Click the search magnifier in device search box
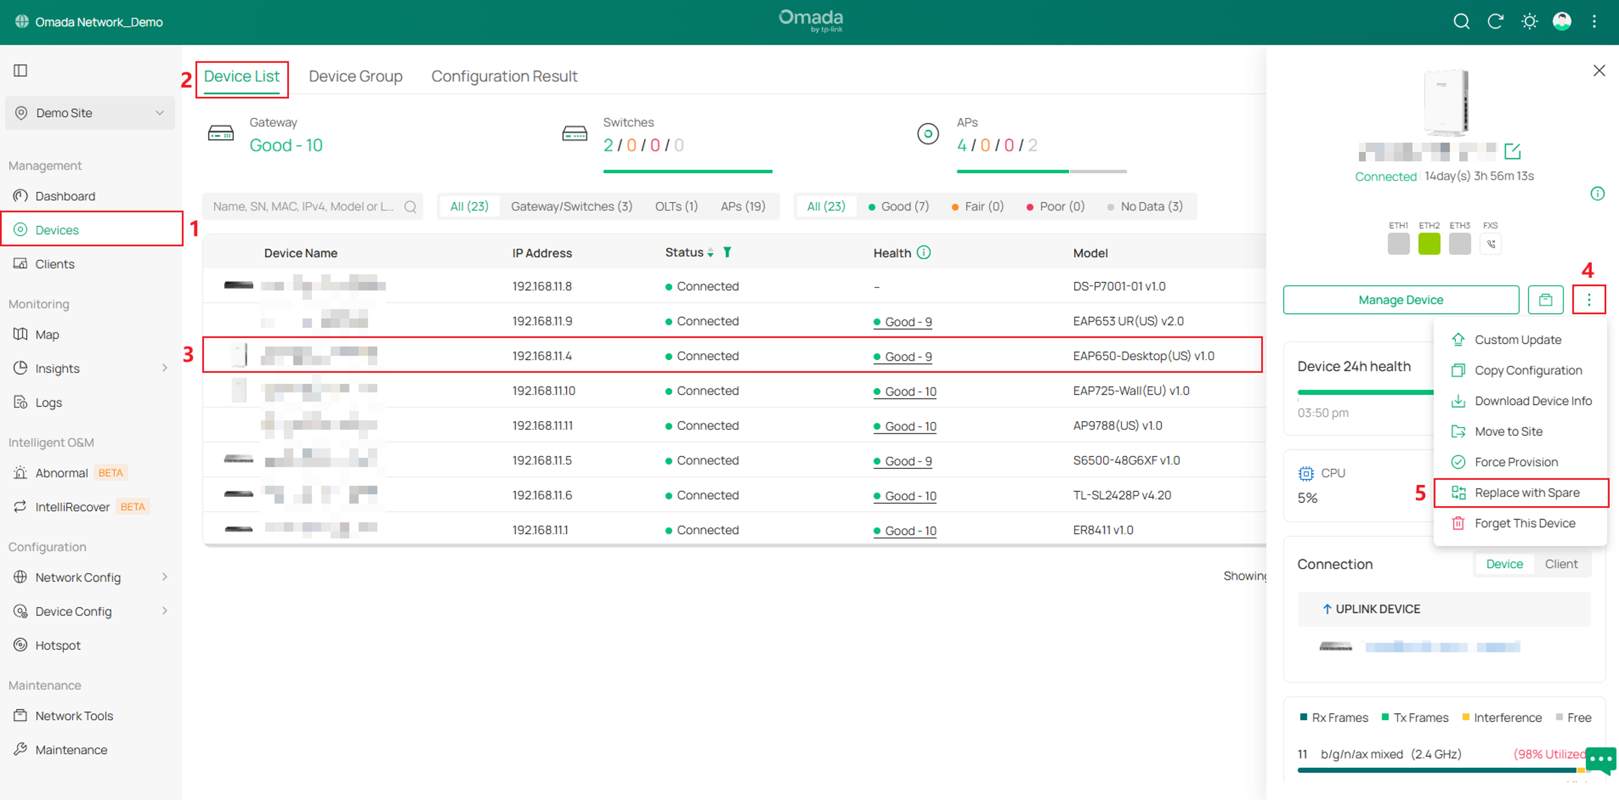Image resolution: width=1619 pixels, height=800 pixels. [x=411, y=207]
